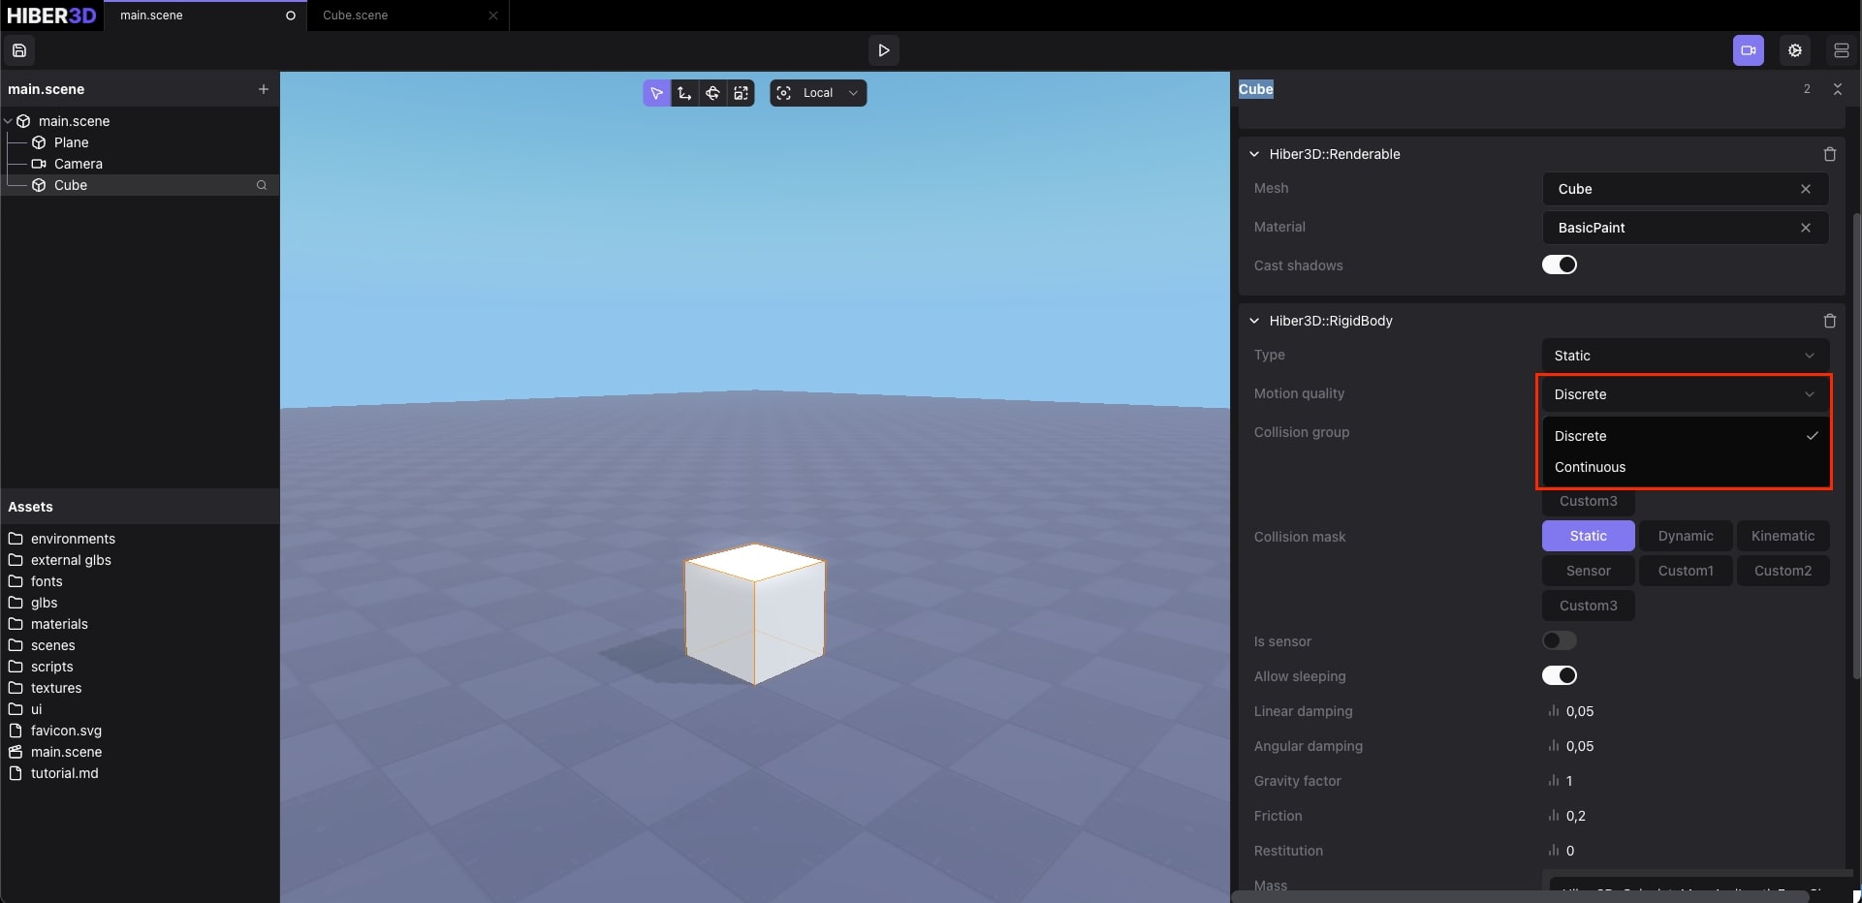Select Continuous motion quality option
This screenshot has width=1862, height=903.
pos(1591,467)
